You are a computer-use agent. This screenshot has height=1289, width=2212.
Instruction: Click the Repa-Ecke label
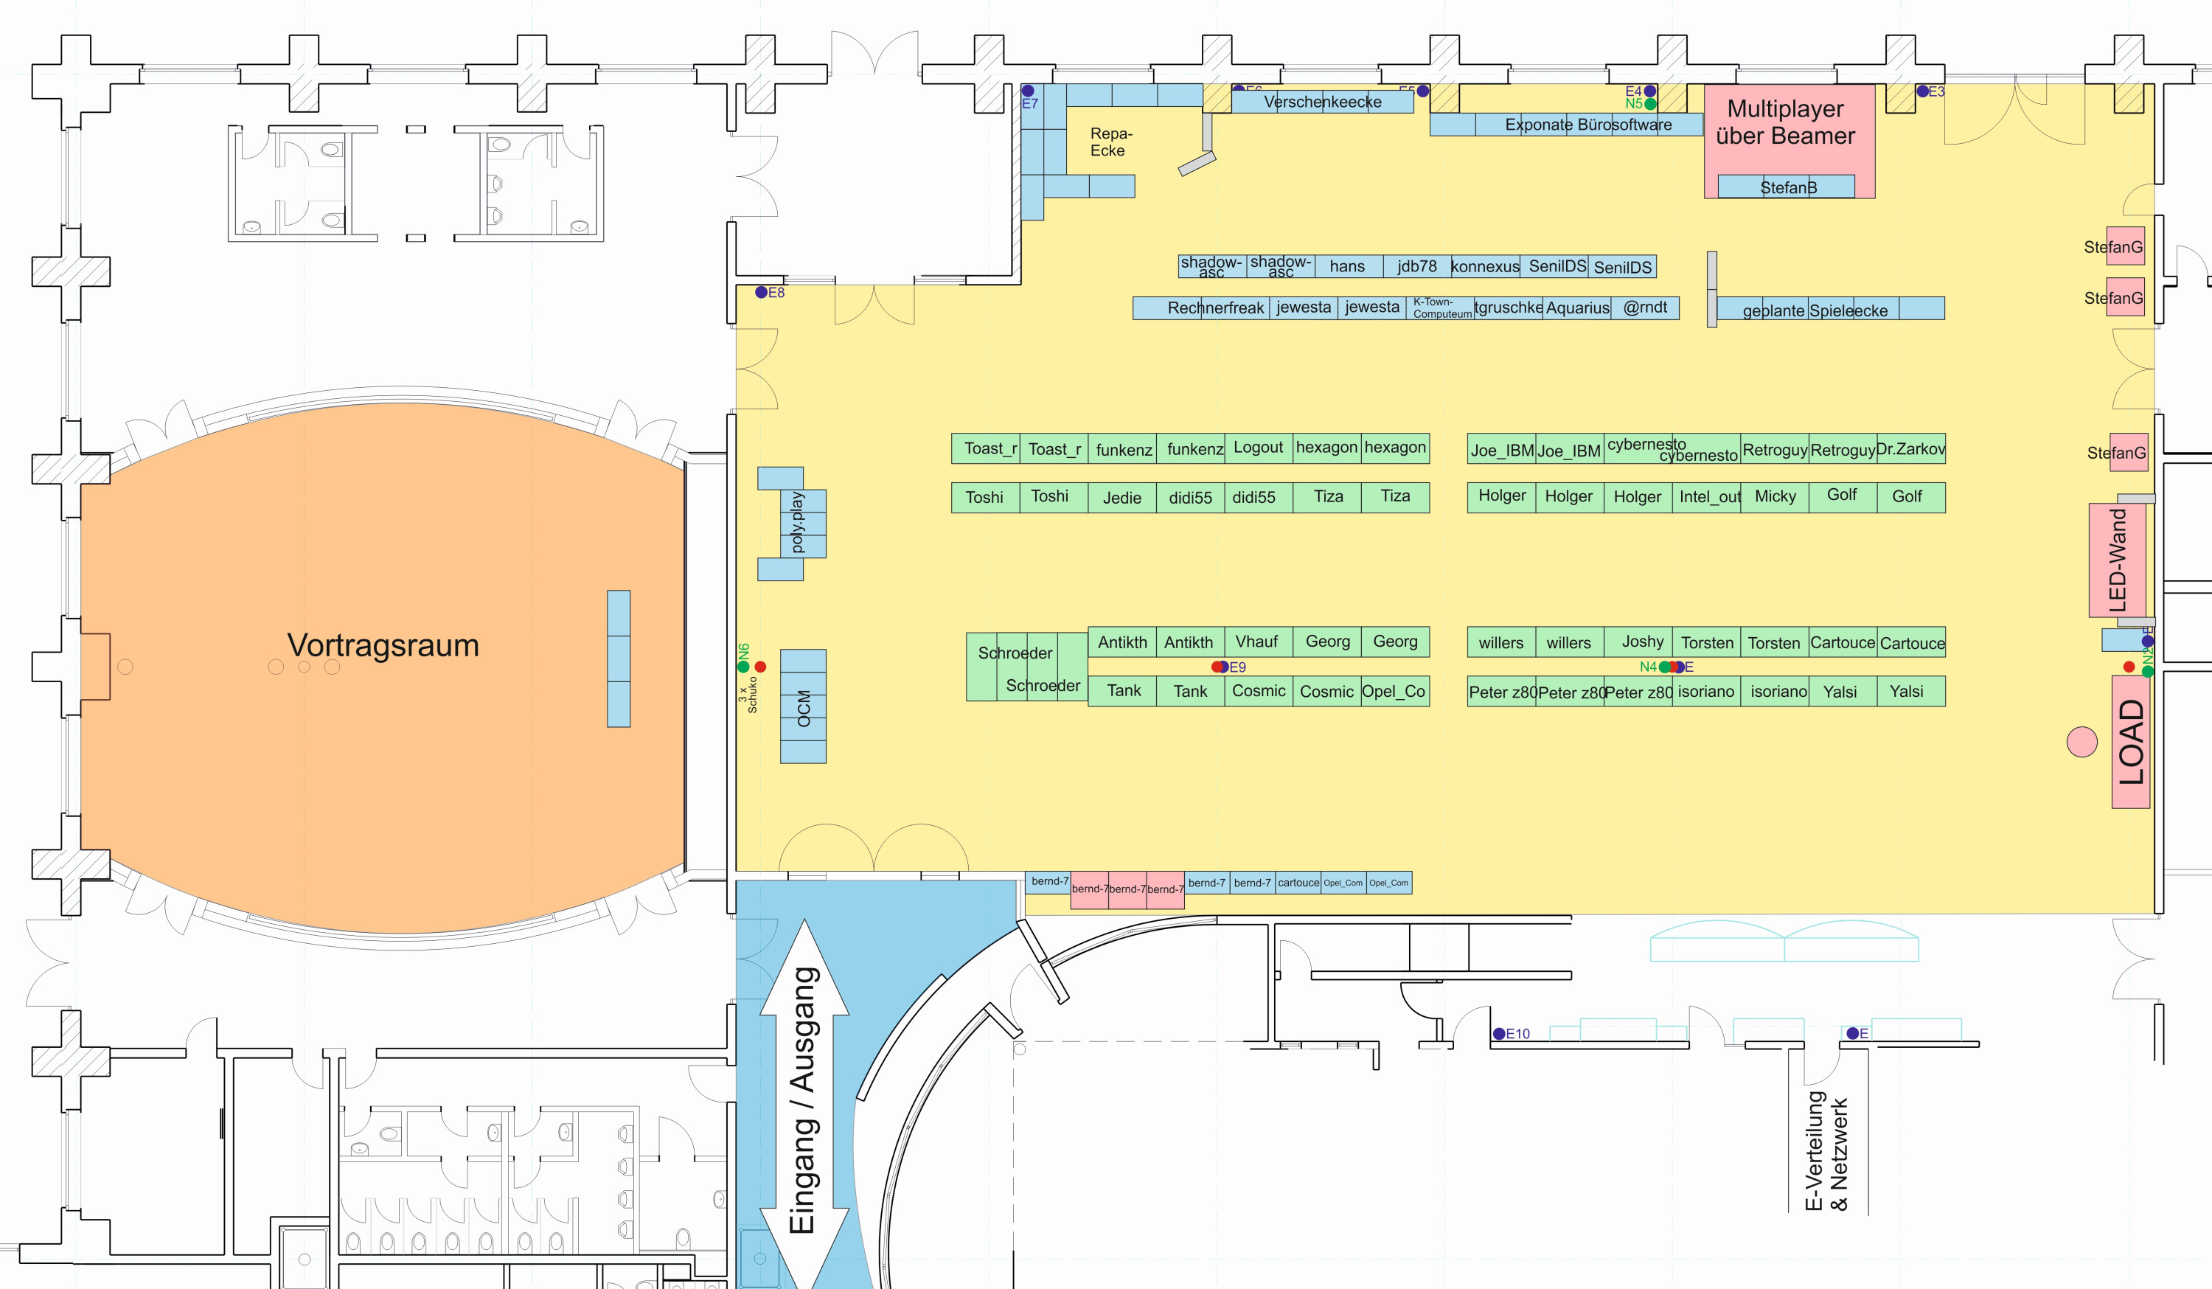click(1111, 142)
